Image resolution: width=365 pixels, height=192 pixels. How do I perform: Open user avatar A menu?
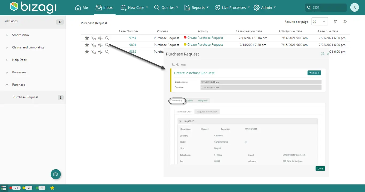(354, 7)
